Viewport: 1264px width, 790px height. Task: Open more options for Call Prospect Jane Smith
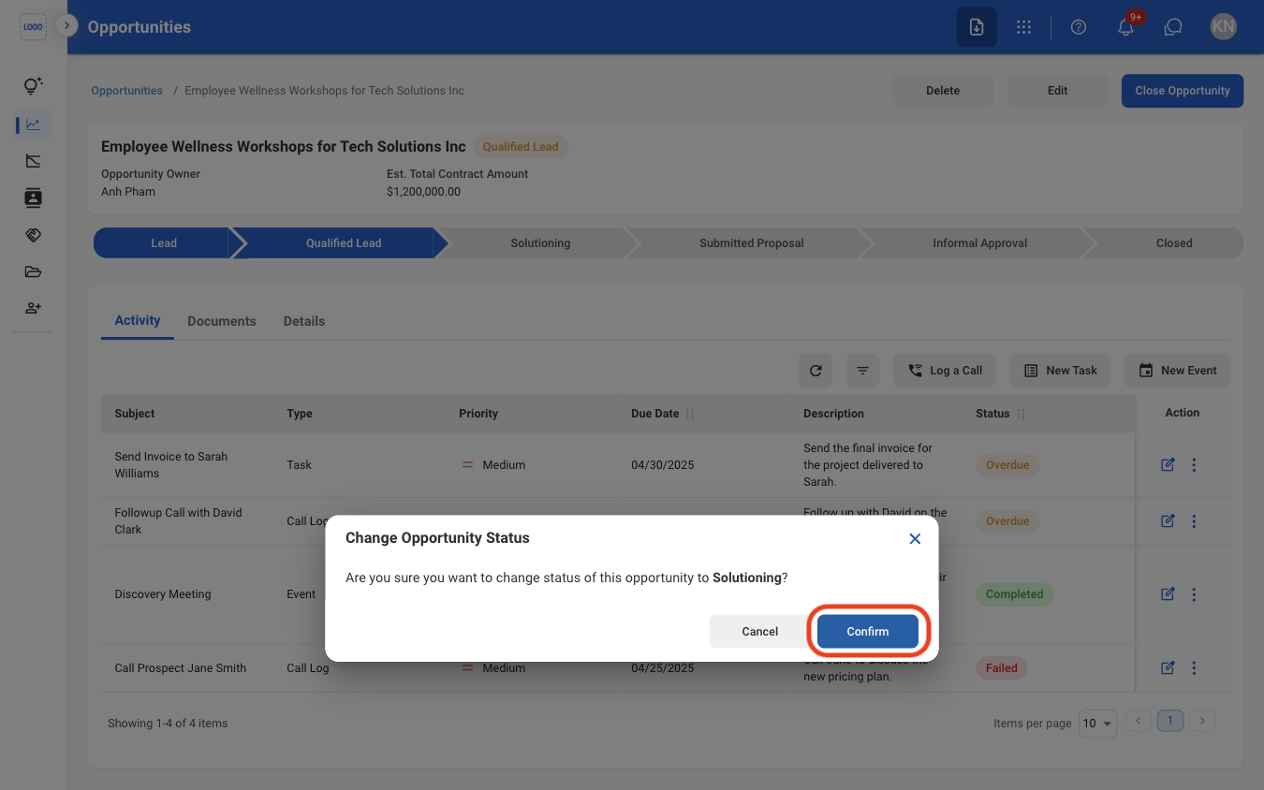pos(1194,668)
